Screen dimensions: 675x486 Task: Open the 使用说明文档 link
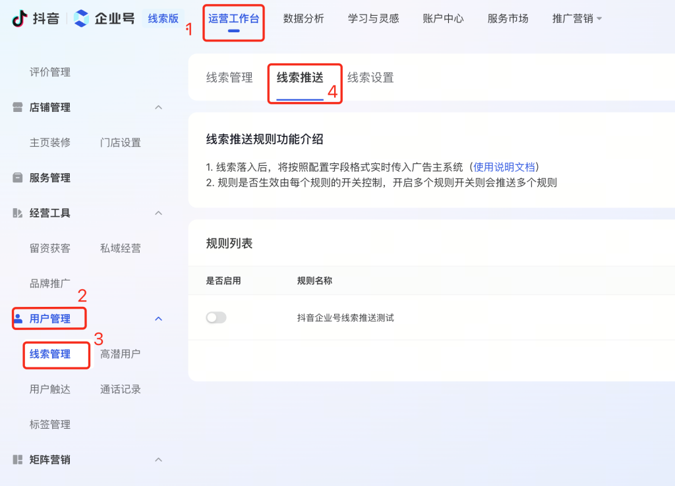504,167
